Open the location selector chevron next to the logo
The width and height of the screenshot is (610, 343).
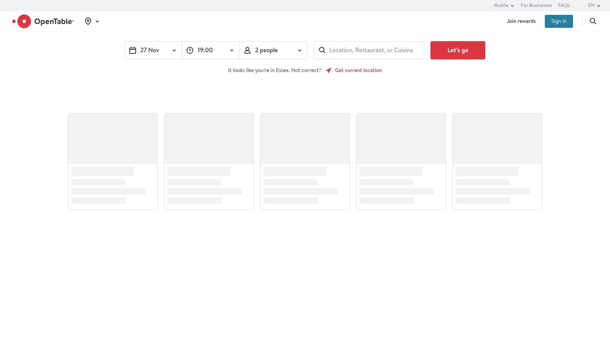[97, 21]
